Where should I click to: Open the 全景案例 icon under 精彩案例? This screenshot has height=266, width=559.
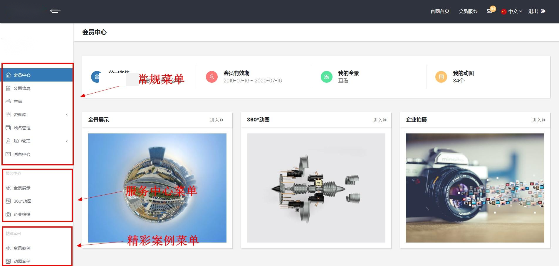[8, 248]
